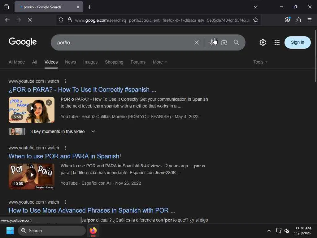
Task: Open the Firefox account icon
Action: click(287, 20)
